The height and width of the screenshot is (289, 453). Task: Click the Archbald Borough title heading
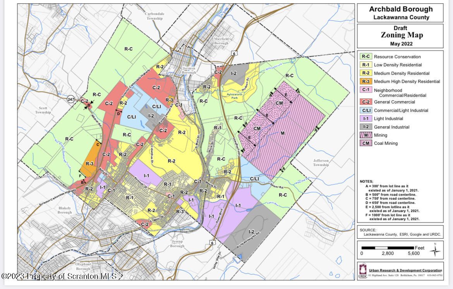coord(401,9)
